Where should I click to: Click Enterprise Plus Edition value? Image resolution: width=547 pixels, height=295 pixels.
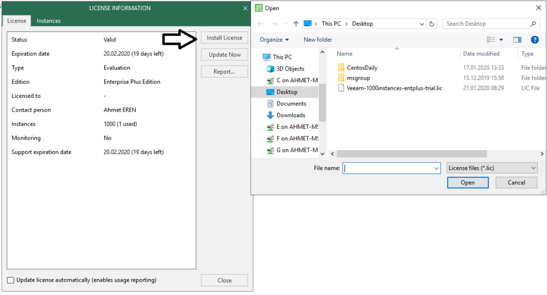pos(132,82)
